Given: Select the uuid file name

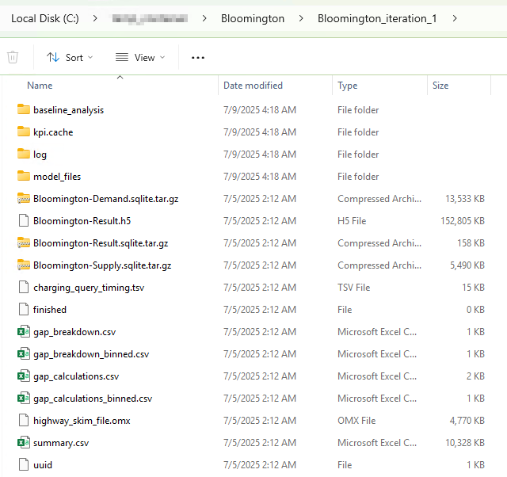Looking at the screenshot, I should tap(42, 465).
